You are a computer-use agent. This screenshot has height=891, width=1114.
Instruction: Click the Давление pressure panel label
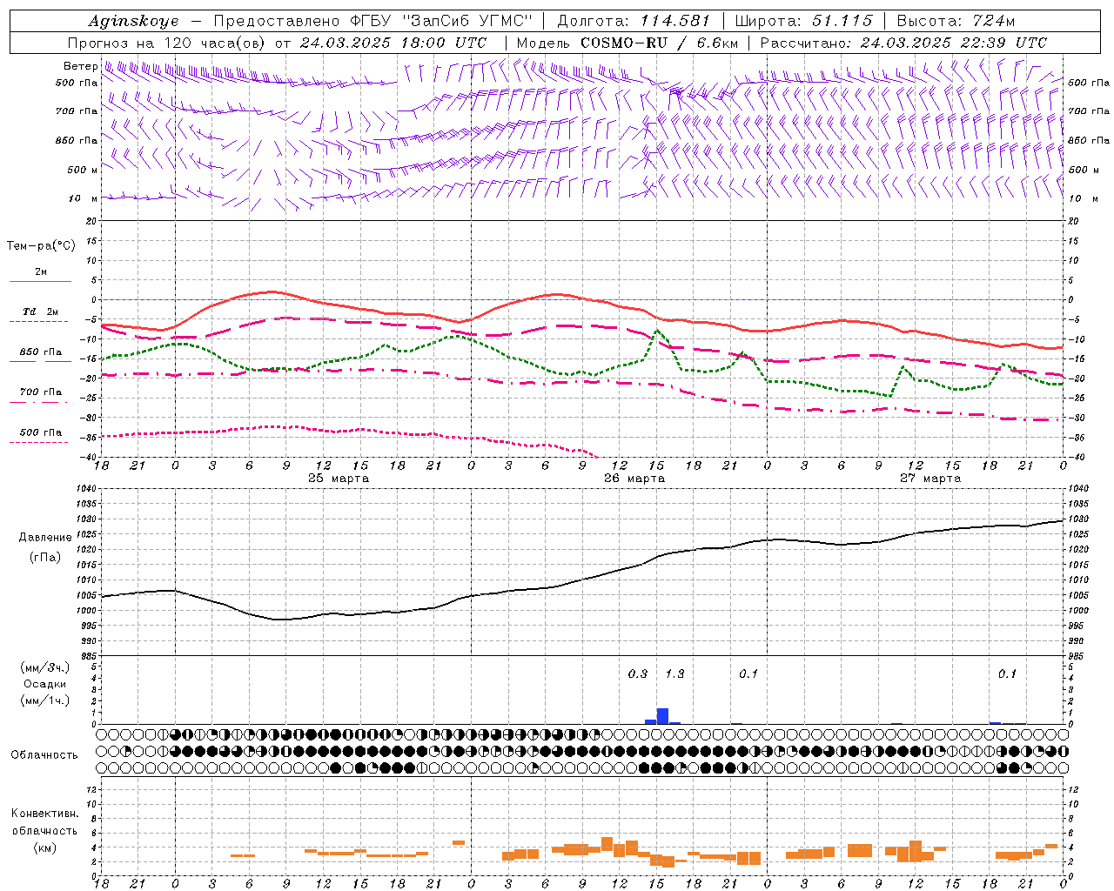[45, 538]
